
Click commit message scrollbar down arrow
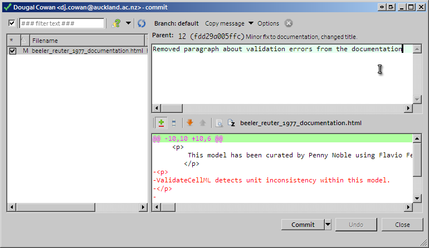point(417,100)
